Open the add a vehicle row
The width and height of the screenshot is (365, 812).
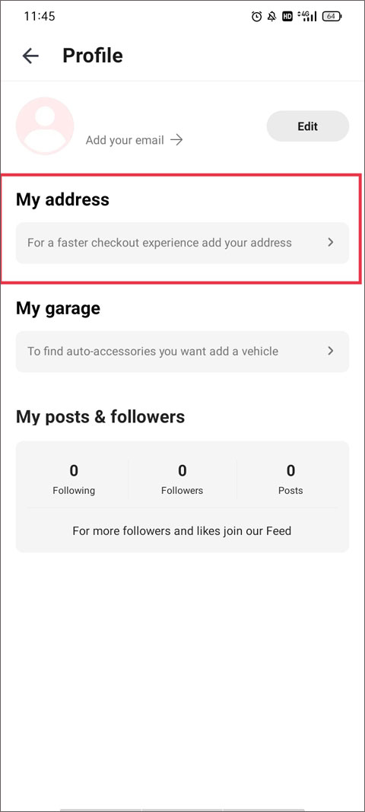(x=182, y=352)
